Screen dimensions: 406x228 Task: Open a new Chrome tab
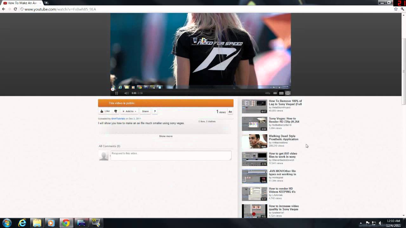point(46,3)
